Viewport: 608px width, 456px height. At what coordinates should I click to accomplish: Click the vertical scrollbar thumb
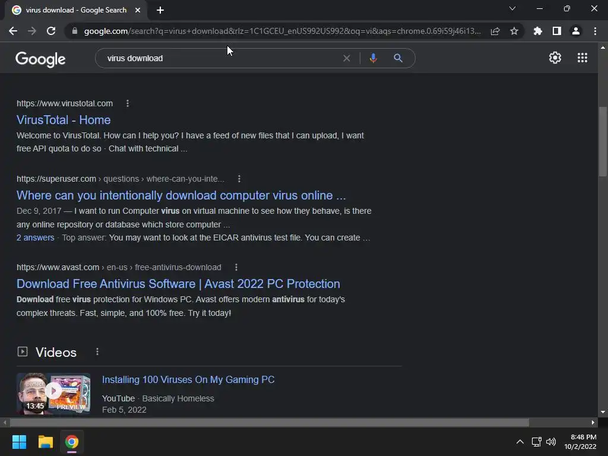tap(603, 141)
